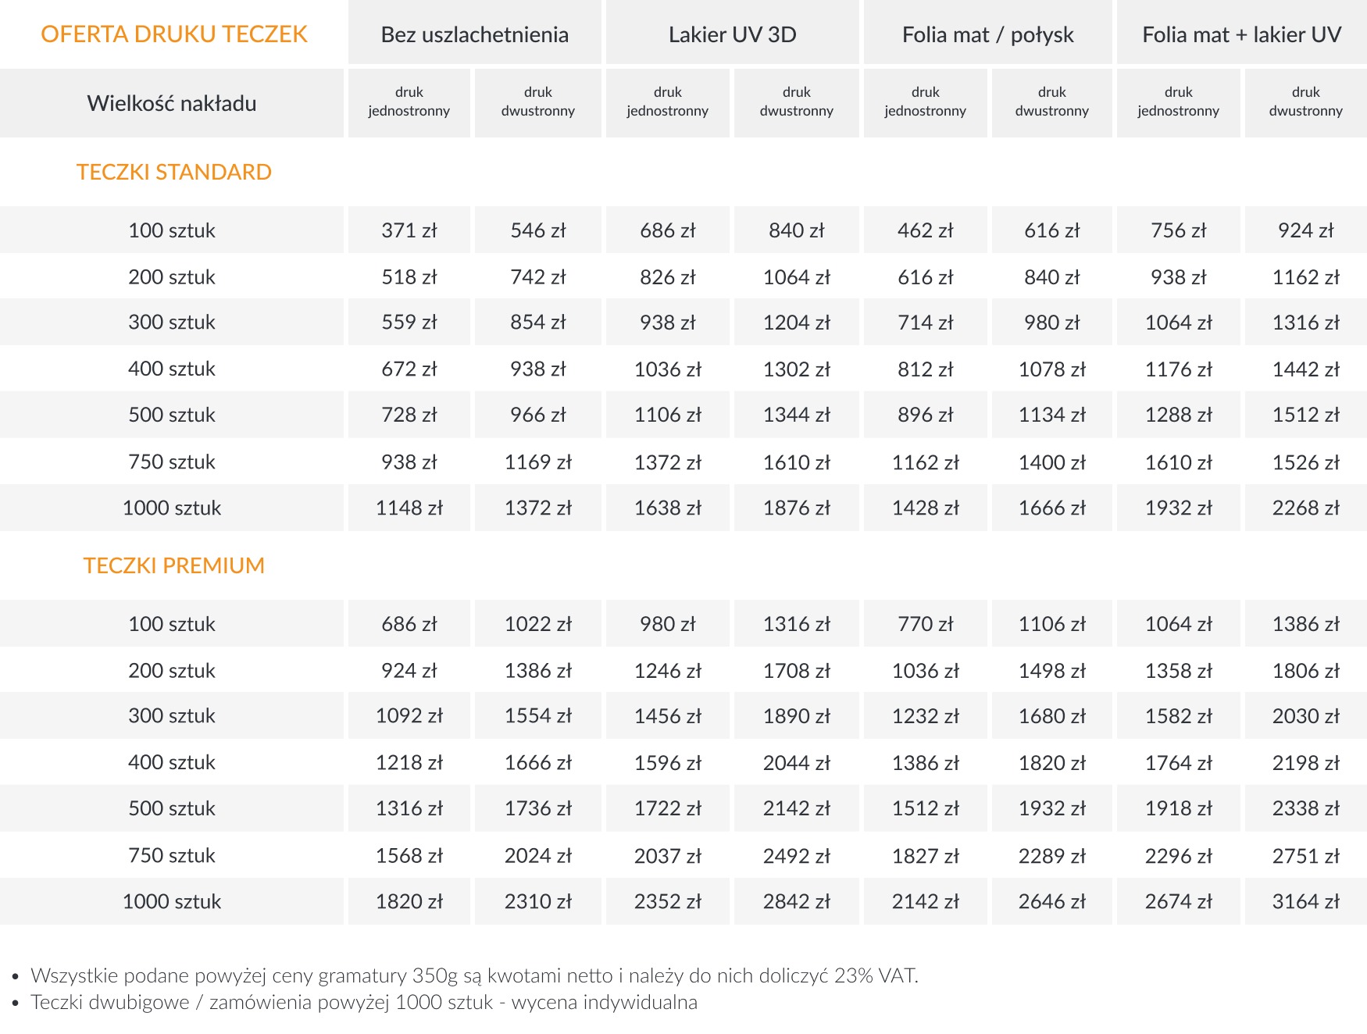This screenshot has width=1367, height=1034.
Task: Click the Wielkość nakładu header cell
Action: (x=172, y=103)
